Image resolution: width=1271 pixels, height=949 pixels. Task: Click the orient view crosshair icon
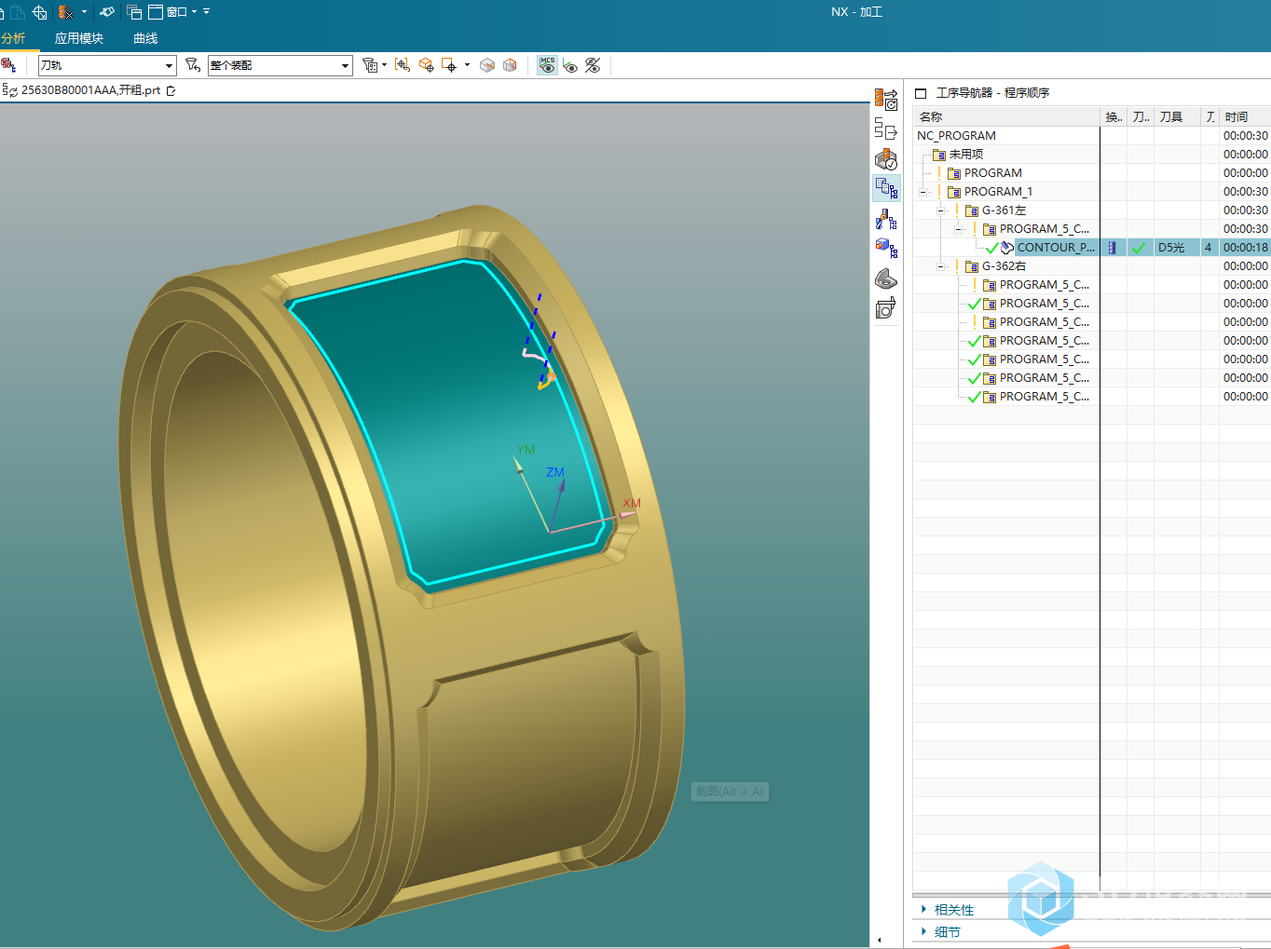[x=39, y=12]
